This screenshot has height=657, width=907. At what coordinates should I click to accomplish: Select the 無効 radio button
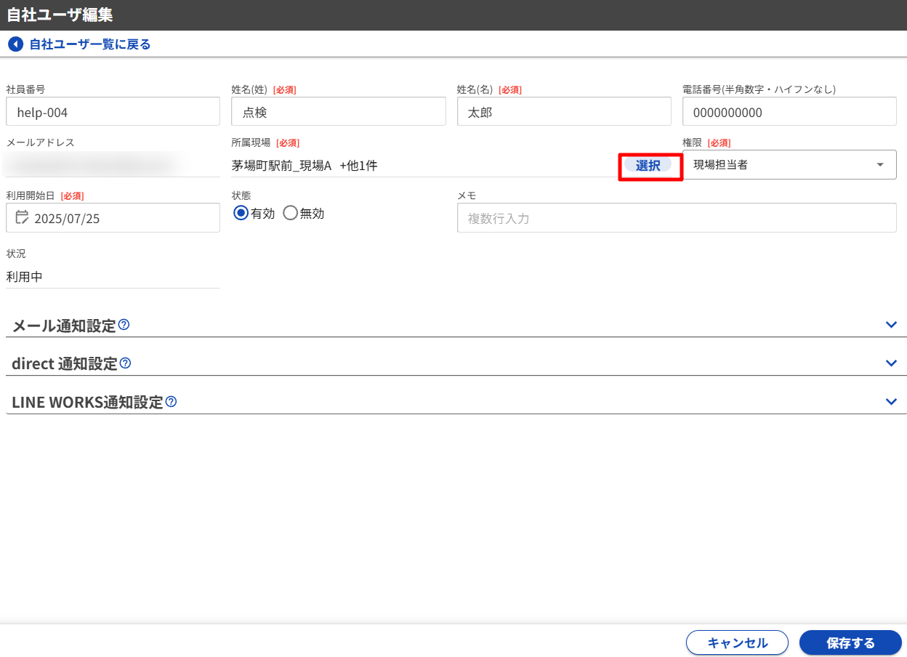290,213
